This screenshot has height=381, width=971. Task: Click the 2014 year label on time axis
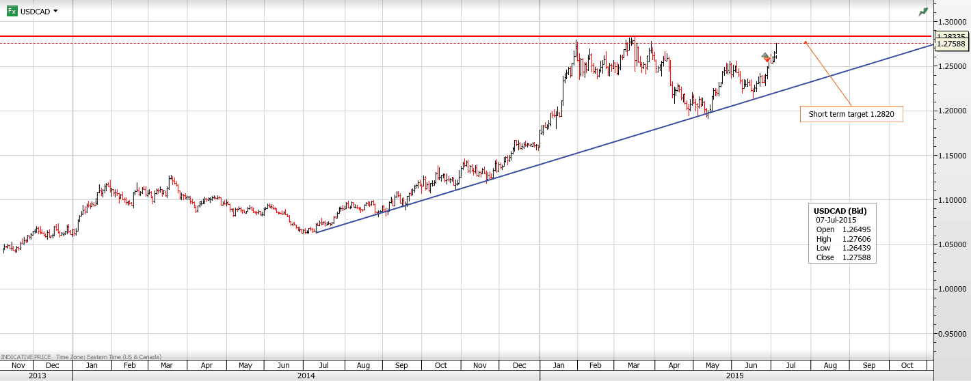point(306,376)
